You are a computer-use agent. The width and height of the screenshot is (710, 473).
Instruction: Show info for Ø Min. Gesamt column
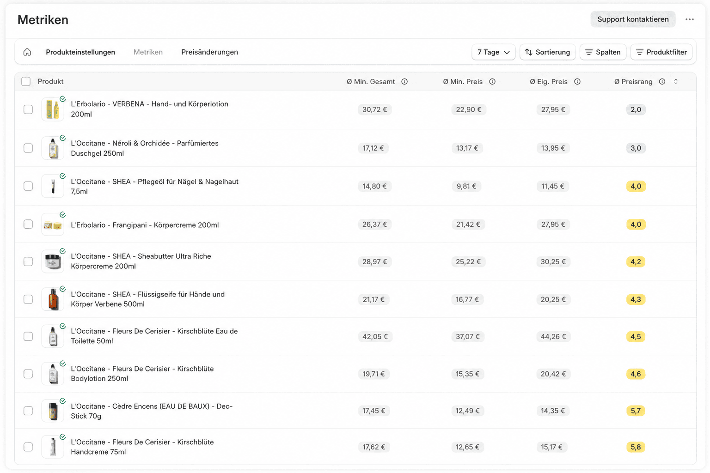click(x=404, y=82)
